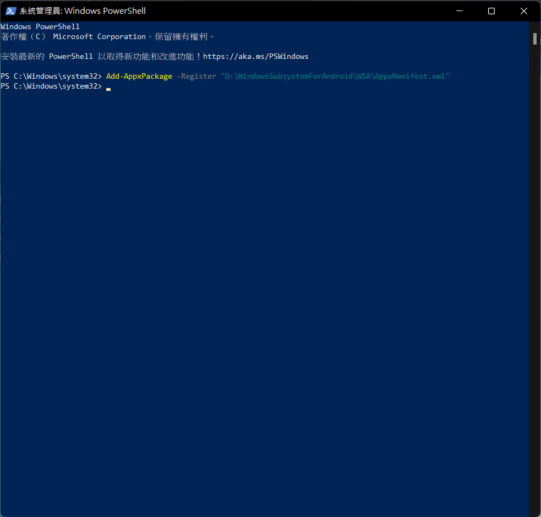
Task: Open the PowerShell icon system menu
Action: pyautogui.click(x=10, y=11)
